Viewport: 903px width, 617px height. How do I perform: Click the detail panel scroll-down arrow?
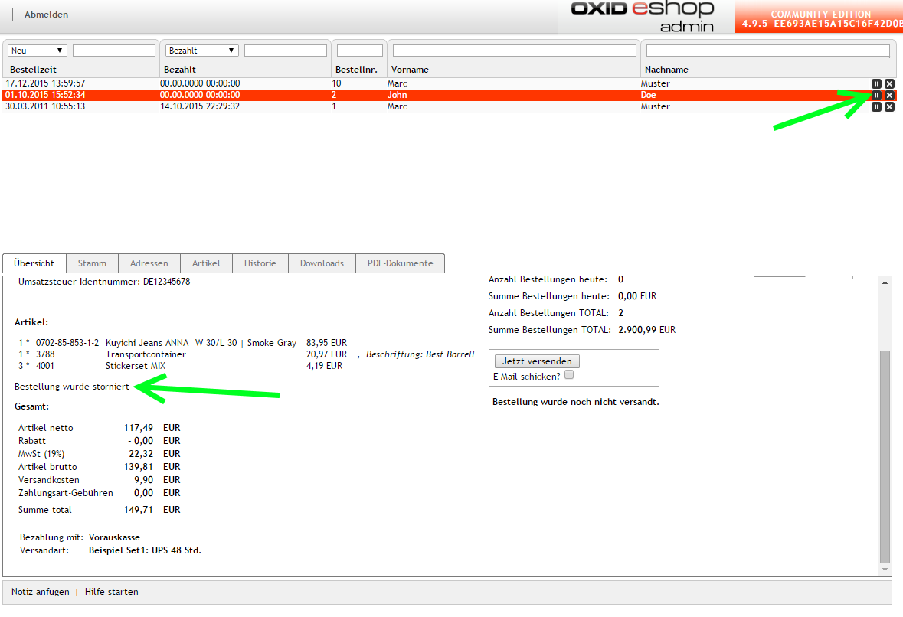[885, 570]
